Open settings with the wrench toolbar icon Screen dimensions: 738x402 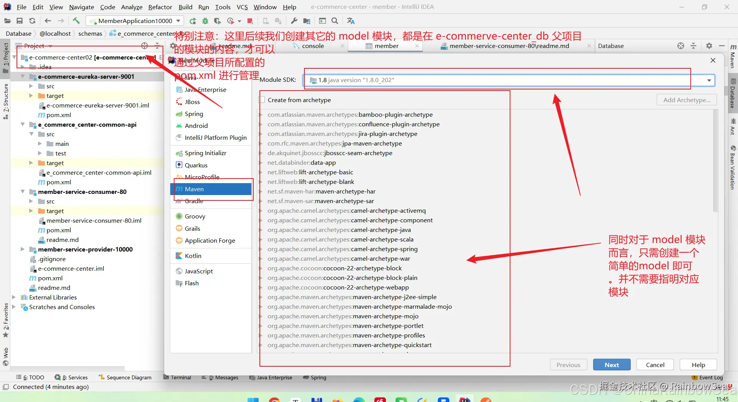click(294, 21)
